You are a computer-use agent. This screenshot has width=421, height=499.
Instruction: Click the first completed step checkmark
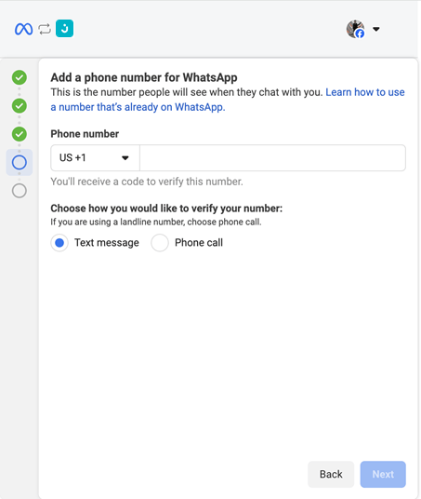(20, 77)
